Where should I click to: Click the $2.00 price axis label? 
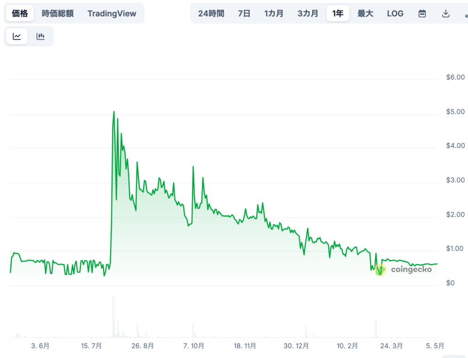pos(455,215)
